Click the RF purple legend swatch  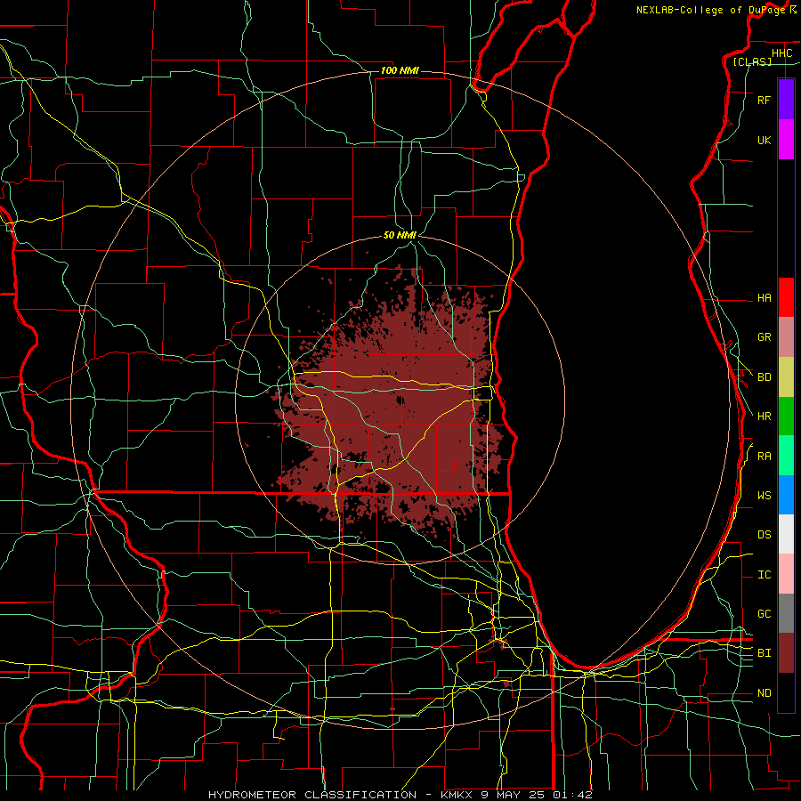(786, 100)
